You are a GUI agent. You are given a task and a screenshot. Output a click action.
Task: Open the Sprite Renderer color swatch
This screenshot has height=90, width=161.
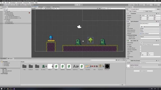coord(149,25)
